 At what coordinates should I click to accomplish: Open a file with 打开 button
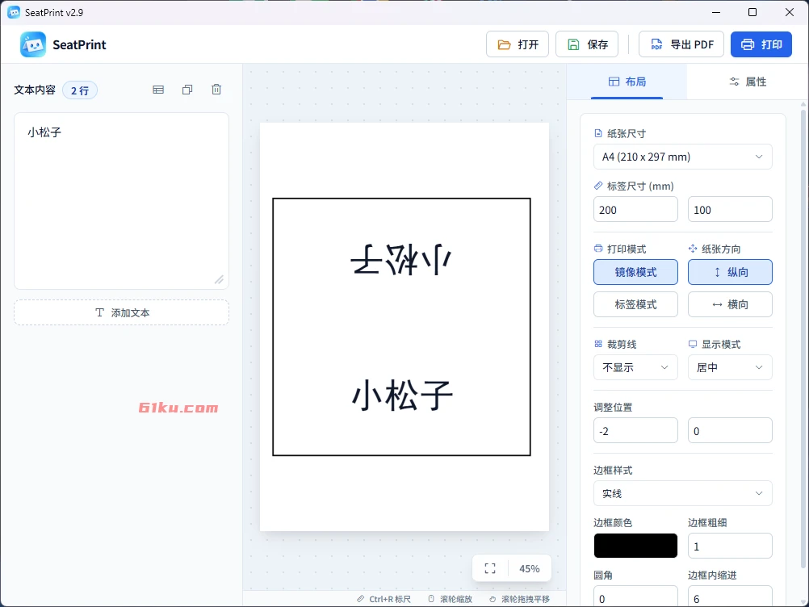point(518,44)
